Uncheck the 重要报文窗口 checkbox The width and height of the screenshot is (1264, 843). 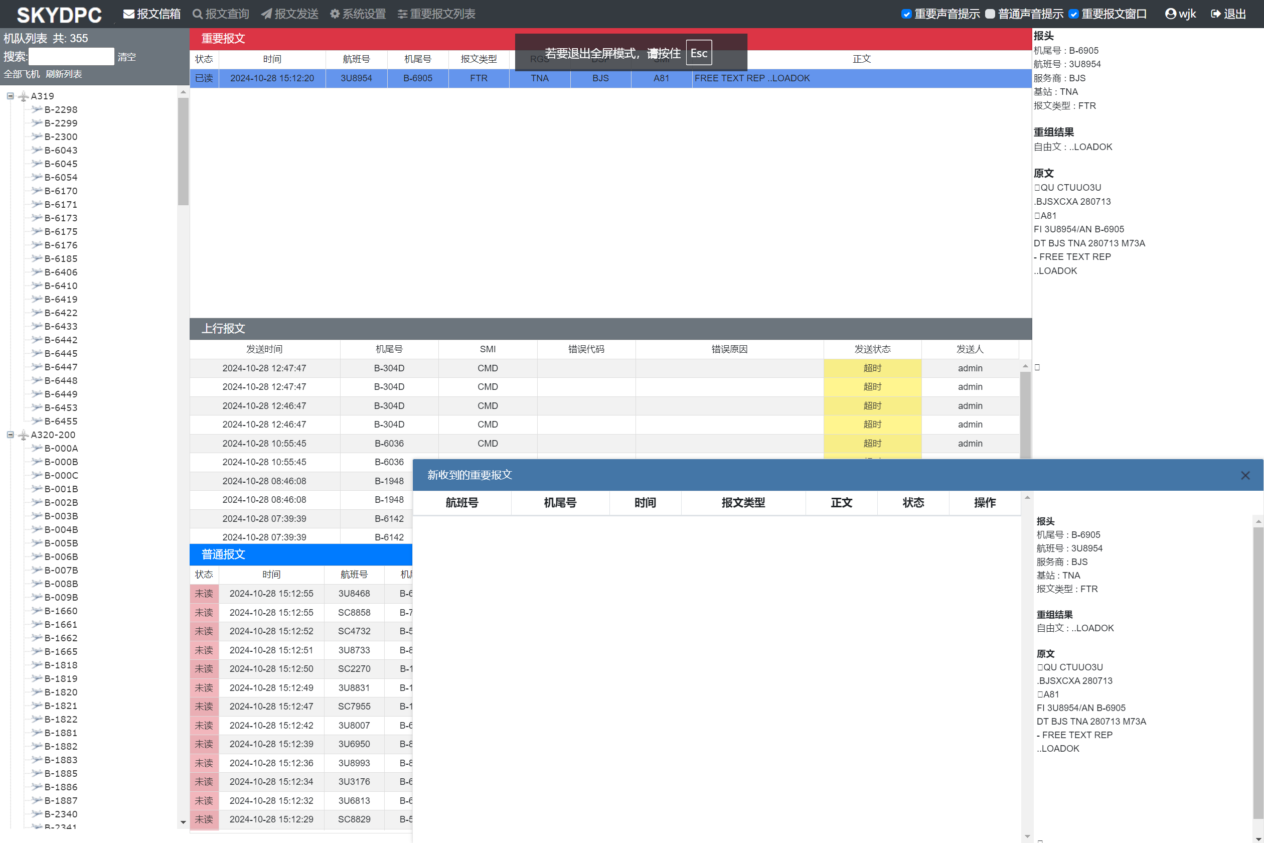coord(1074,14)
